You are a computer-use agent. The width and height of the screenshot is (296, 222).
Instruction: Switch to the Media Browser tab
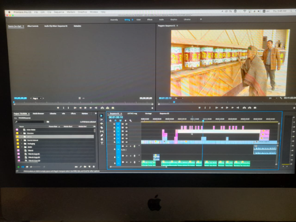coord(38,114)
